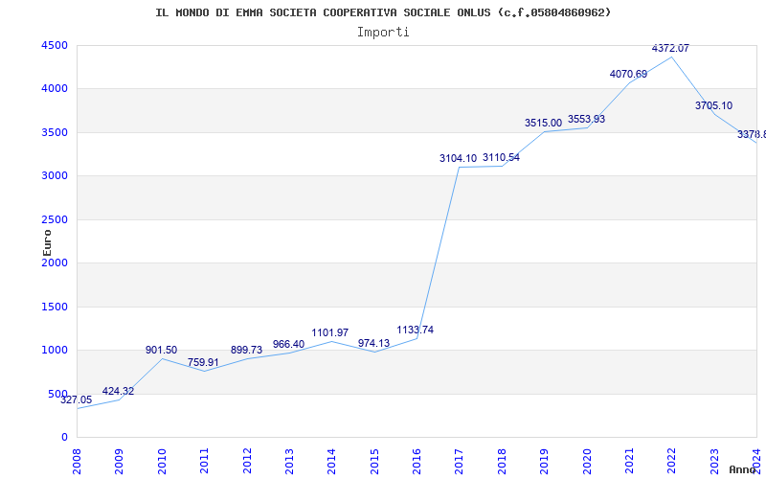766x479 pixels.
Task: Click the 2022 year axis label
Action: [x=672, y=461]
